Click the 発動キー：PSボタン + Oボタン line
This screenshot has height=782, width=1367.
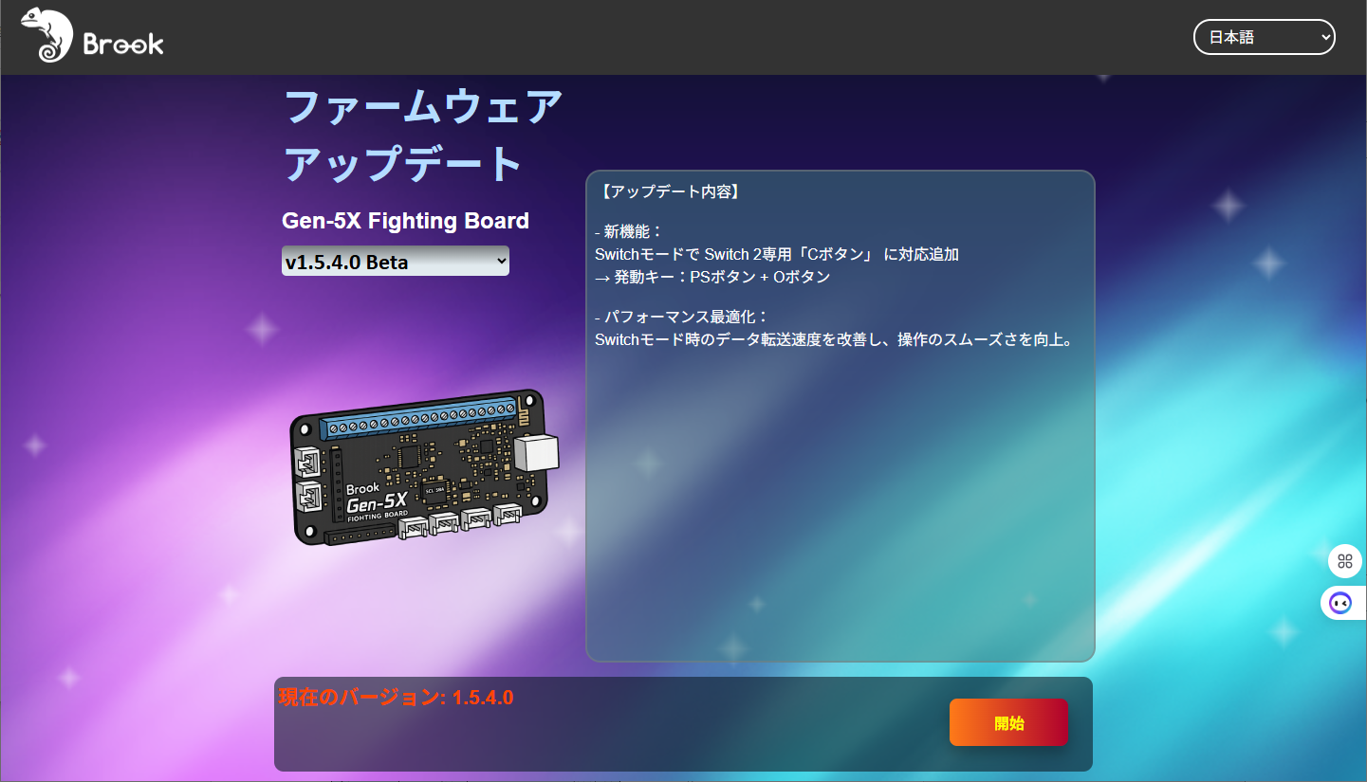point(712,277)
